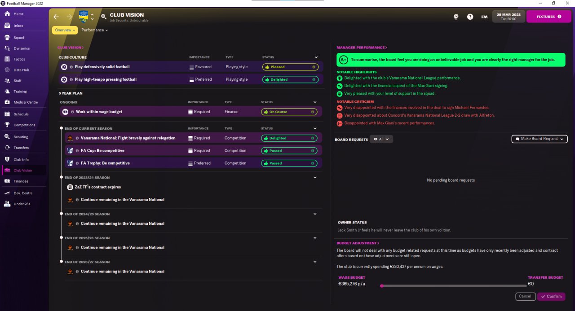Click the Fixtures button
The width and height of the screenshot is (575, 311).
point(548,17)
